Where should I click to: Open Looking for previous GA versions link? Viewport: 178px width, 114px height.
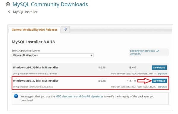click(144, 52)
